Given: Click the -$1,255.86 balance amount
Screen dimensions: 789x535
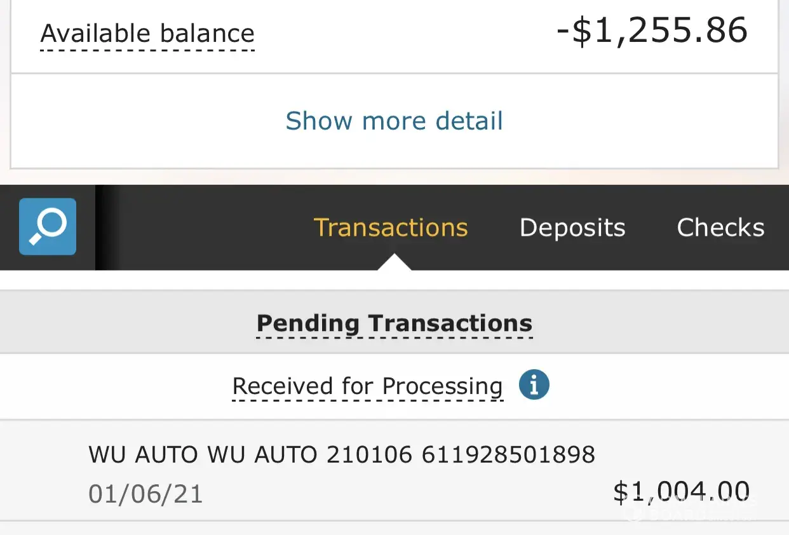Looking at the screenshot, I should [652, 30].
